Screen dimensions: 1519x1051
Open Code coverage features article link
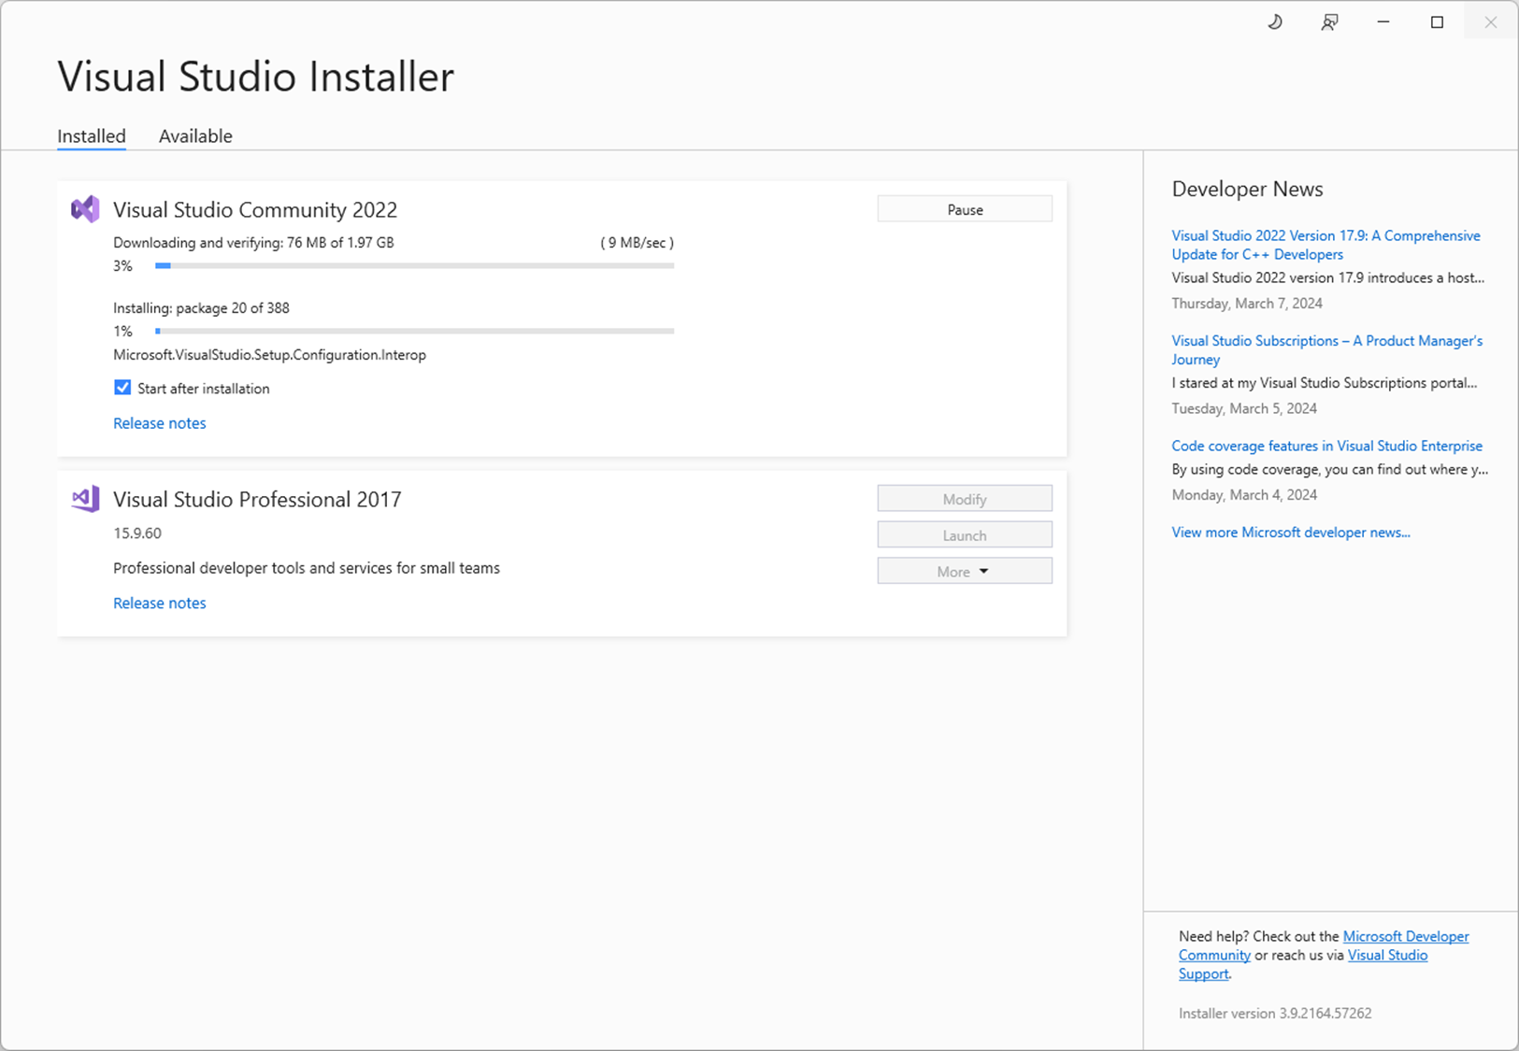1326,446
